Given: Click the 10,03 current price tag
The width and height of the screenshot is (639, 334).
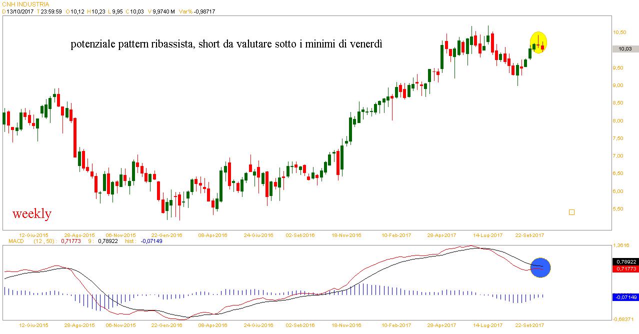Looking at the screenshot, I should click(x=625, y=49).
